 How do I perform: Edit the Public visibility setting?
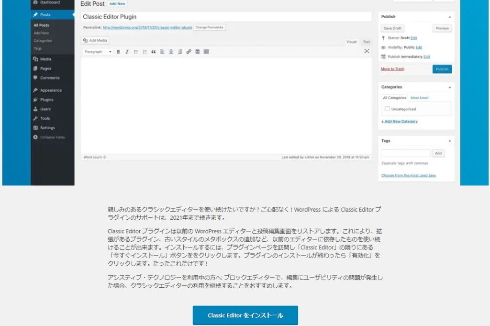pyautogui.click(x=419, y=47)
